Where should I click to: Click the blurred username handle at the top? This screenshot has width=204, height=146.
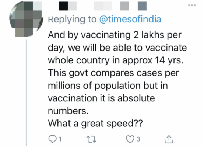(x=120, y=6)
